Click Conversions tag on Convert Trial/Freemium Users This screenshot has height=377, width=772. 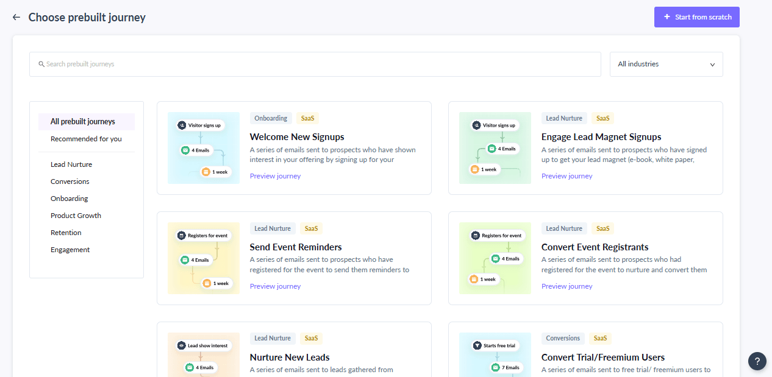563,338
